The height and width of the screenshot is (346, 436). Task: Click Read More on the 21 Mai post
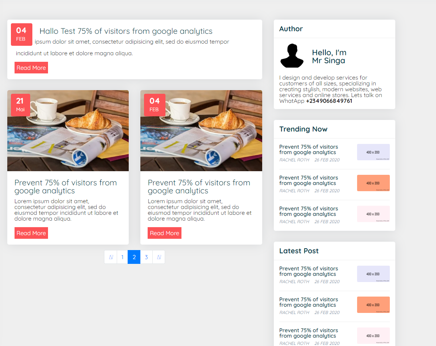[x=31, y=233]
